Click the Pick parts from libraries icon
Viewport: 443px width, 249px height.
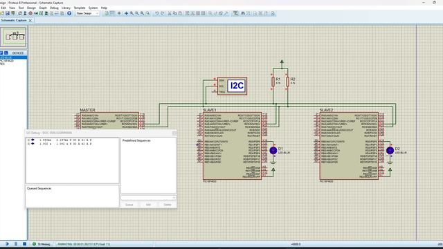pyautogui.click(x=210, y=13)
